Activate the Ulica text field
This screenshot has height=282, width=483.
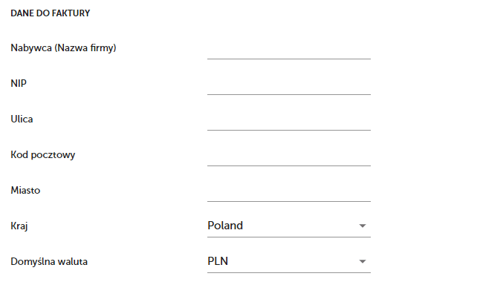coord(289,120)
